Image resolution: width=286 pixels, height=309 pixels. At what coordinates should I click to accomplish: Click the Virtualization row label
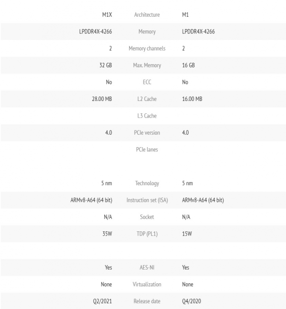[147, 284]
